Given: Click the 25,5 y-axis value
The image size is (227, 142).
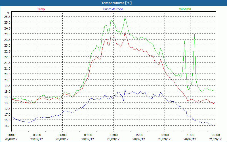Looking at the screenshot, I should pyautogui.click(x=7, y=17).
